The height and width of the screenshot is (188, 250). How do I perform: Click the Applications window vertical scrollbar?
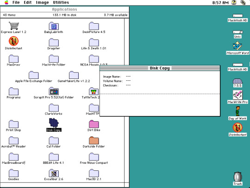[x=126, y=100]
